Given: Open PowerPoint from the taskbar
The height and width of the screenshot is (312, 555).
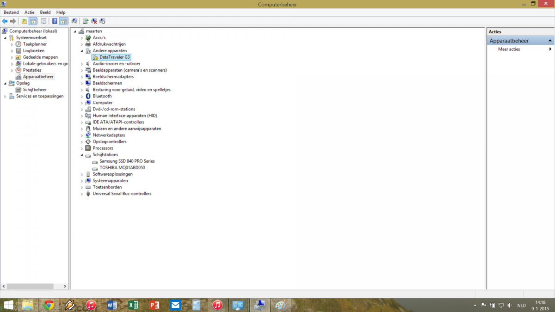Looking at the screenshot, I should (x=154, y=305).
